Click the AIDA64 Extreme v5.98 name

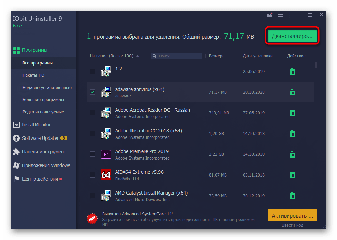(x=139, y=172)
